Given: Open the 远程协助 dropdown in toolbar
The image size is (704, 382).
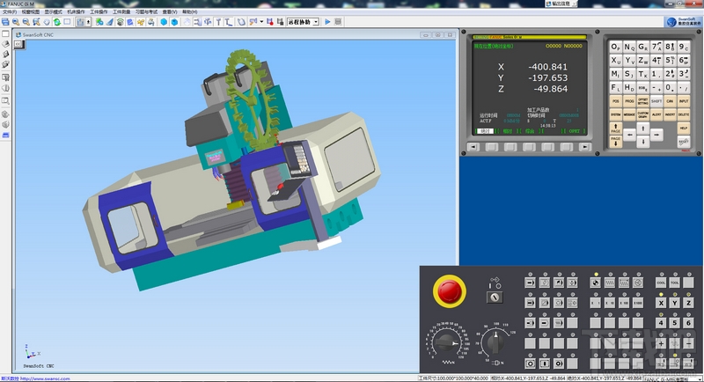Looking at the screenshot, I should point(301,21).
